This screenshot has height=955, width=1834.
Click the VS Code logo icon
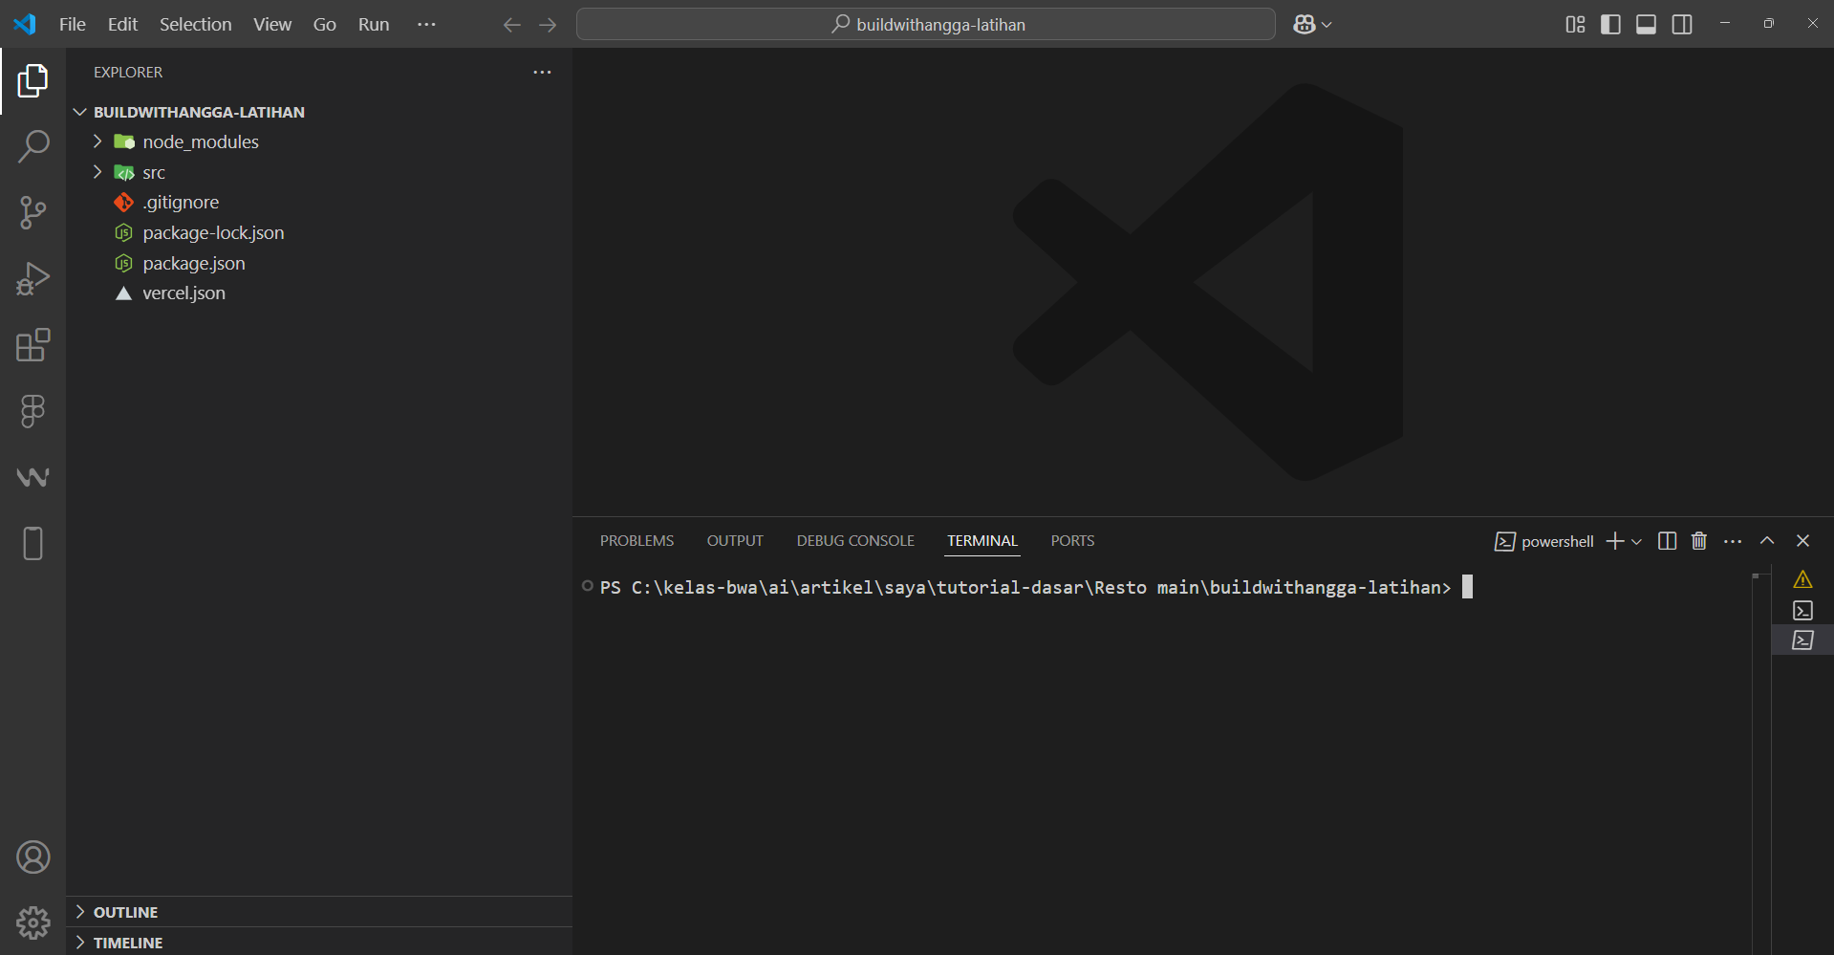(25, 24)
